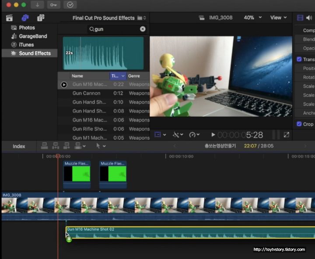Sort list by Name column
This screenshot has width=315, height=259.
tap(90, 76)
